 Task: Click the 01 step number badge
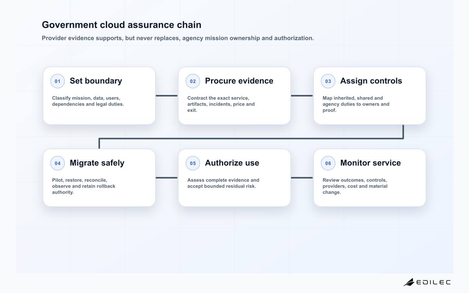(x=57, y=81)
